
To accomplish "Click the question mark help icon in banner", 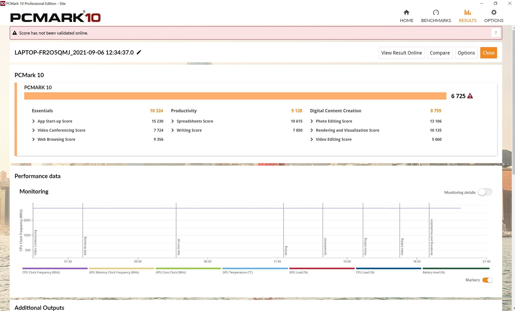I will (496, 33).
